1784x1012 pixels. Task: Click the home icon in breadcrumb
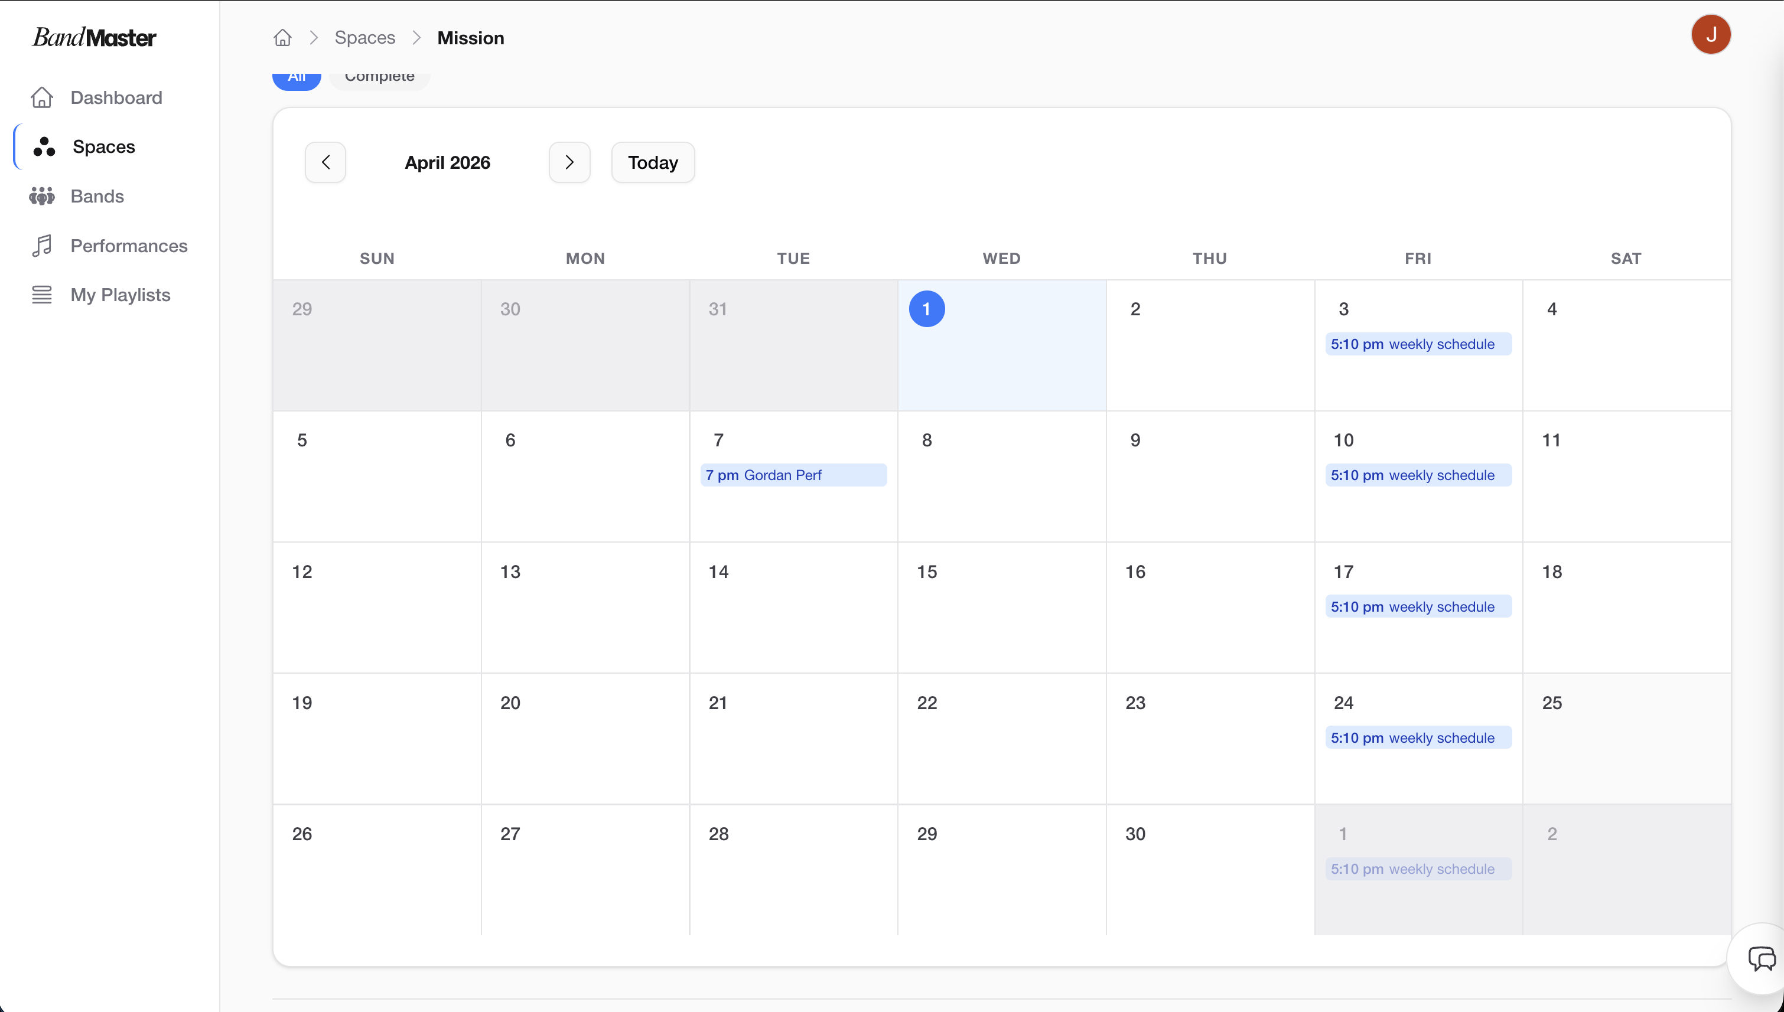point(282,38)
